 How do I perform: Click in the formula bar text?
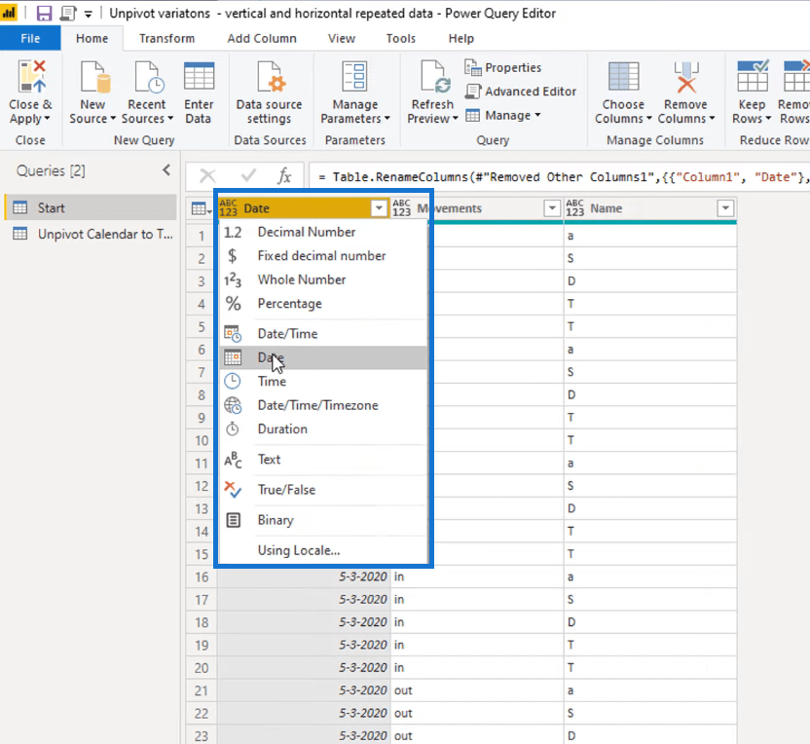tap(560, 176)
